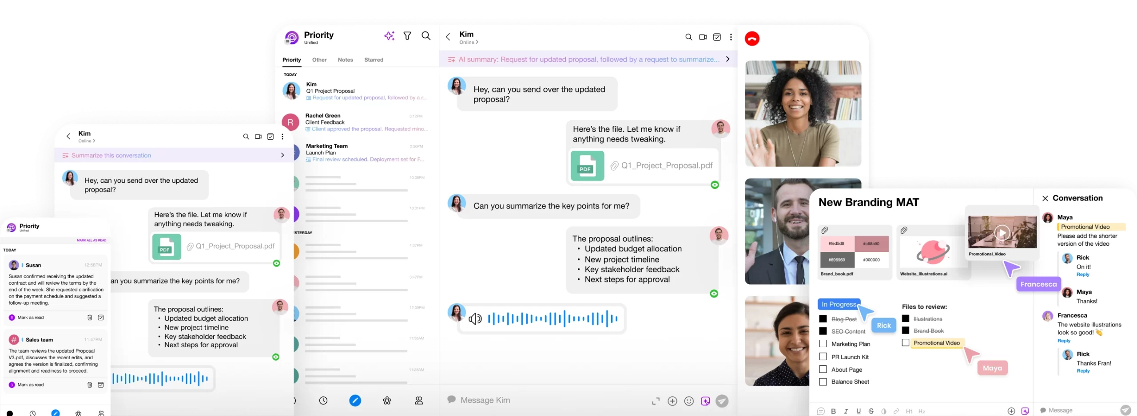1137x416 pixels.
Task: Toggle bold formatting in the editor toolbar
Action: 833,411
